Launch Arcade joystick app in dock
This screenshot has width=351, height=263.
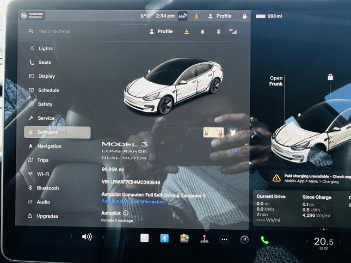(204, 239)
